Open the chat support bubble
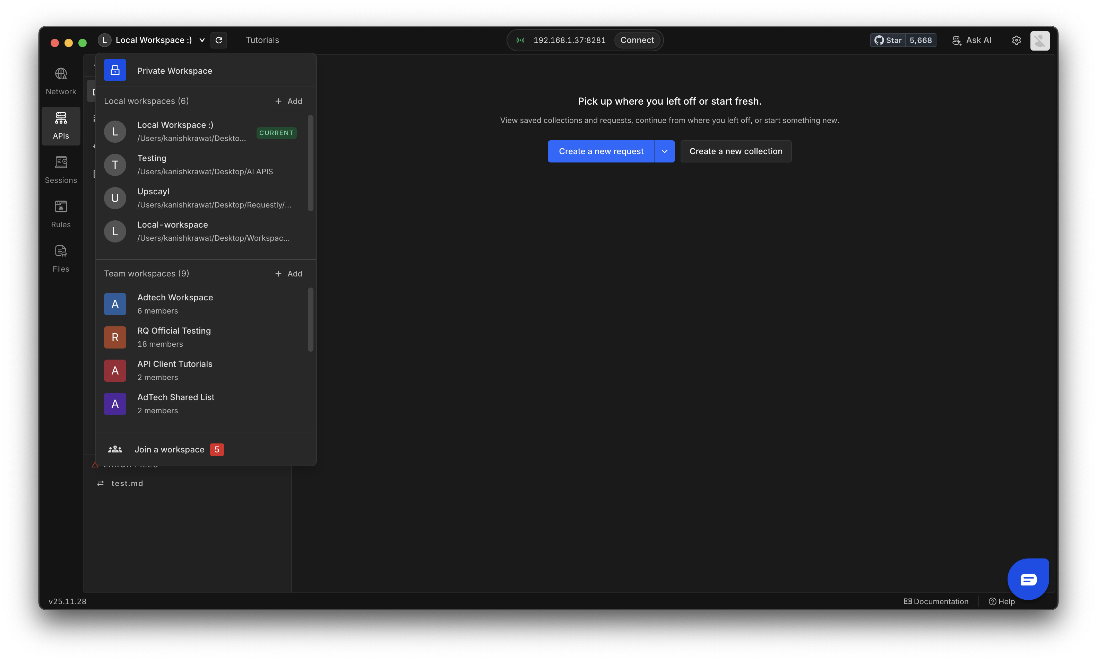Viewport: 1097px width, 661px height. click(1028, 579)
